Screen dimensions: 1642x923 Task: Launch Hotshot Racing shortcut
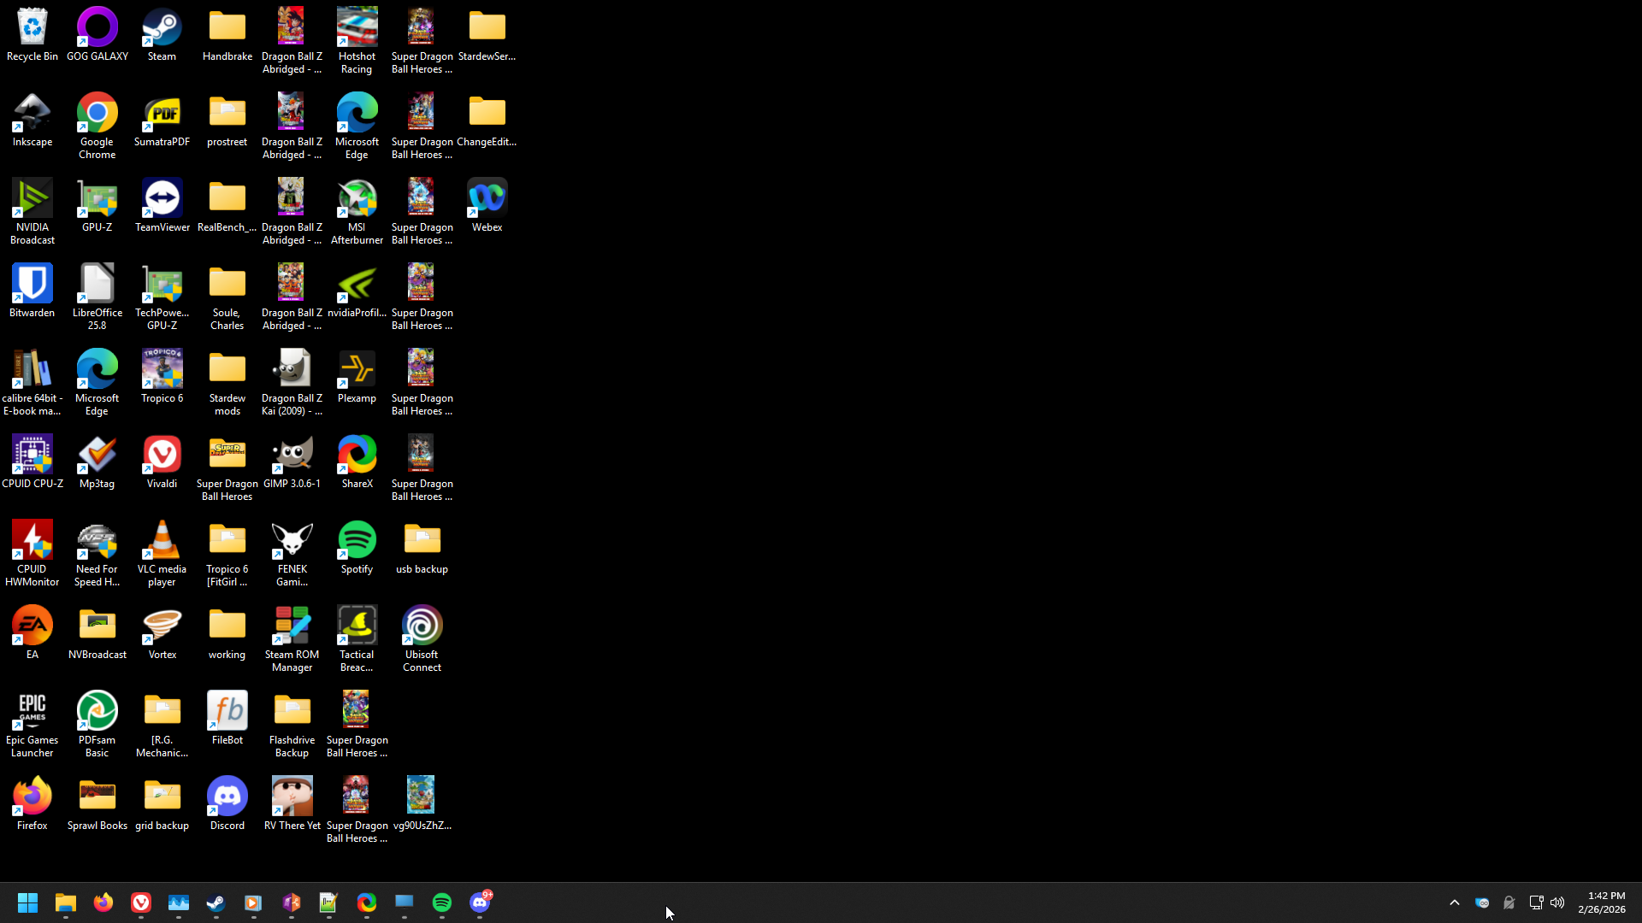pos(357,41)
